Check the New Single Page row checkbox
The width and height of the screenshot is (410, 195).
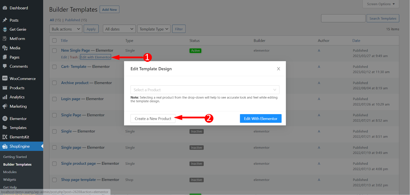click(54, 51)
